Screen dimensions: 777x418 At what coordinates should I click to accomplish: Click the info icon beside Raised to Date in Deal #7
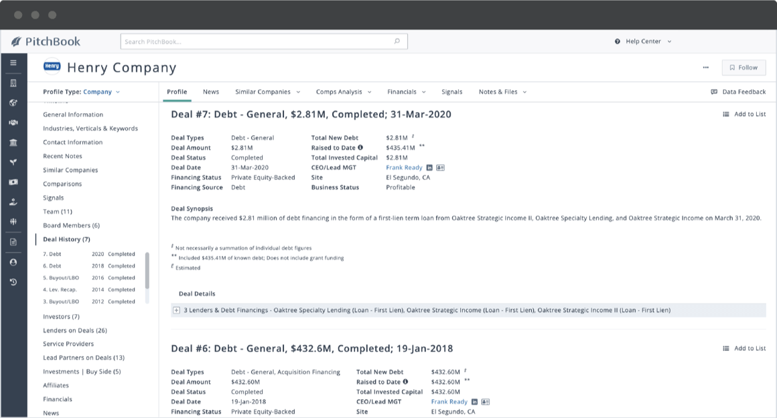[x=360, y=147]
